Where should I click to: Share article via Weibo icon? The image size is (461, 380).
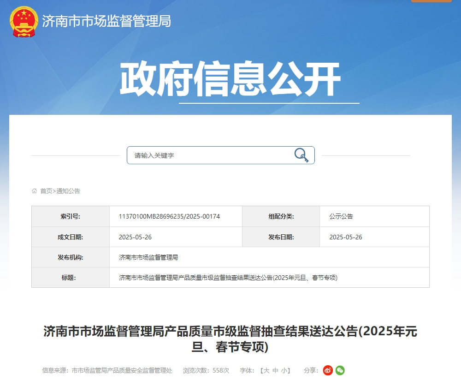[328, 370]
